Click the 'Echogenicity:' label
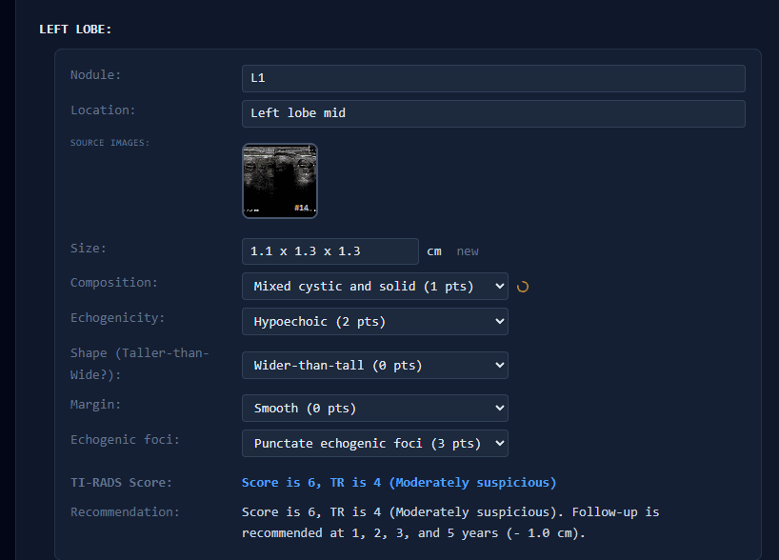 117,318
